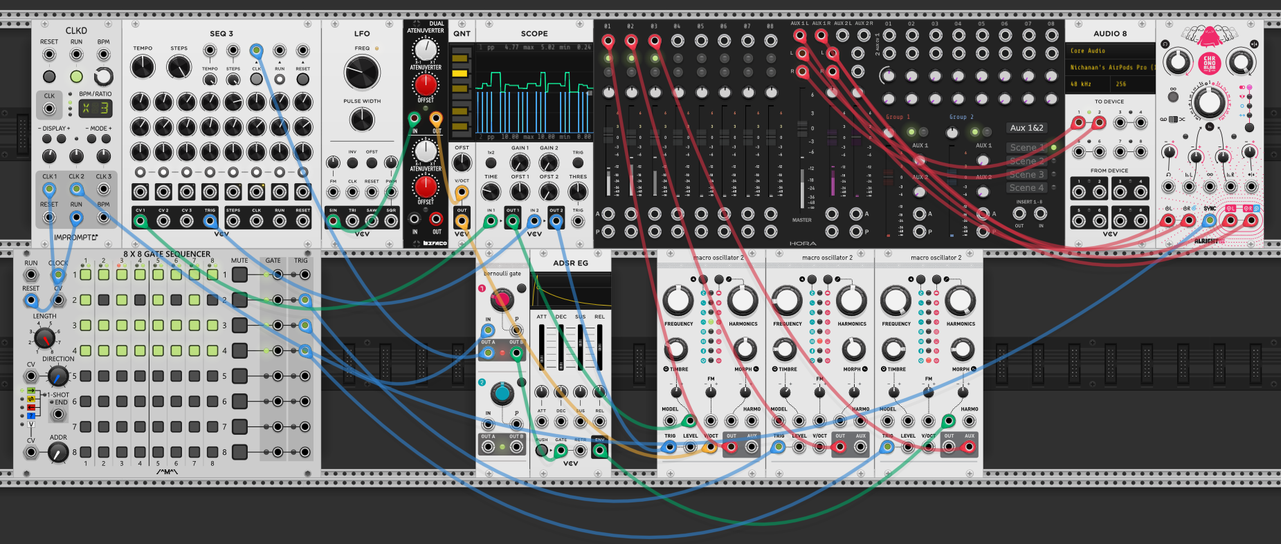The width and height of the screenshot is (1281, 544).
Task: Select Scene 4 on the mixer
Action: pos(1026,187)
